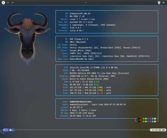Viewport: 167px width, 138px height.
Task: Select the top-row yellow color dot
Action: click(146, 119)
